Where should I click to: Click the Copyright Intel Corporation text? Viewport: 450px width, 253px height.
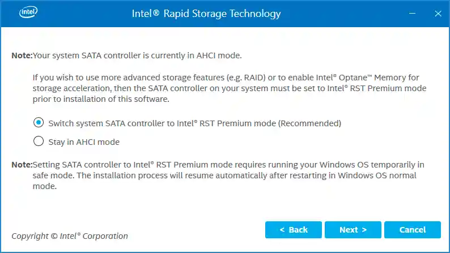click(x=70, y=235)
